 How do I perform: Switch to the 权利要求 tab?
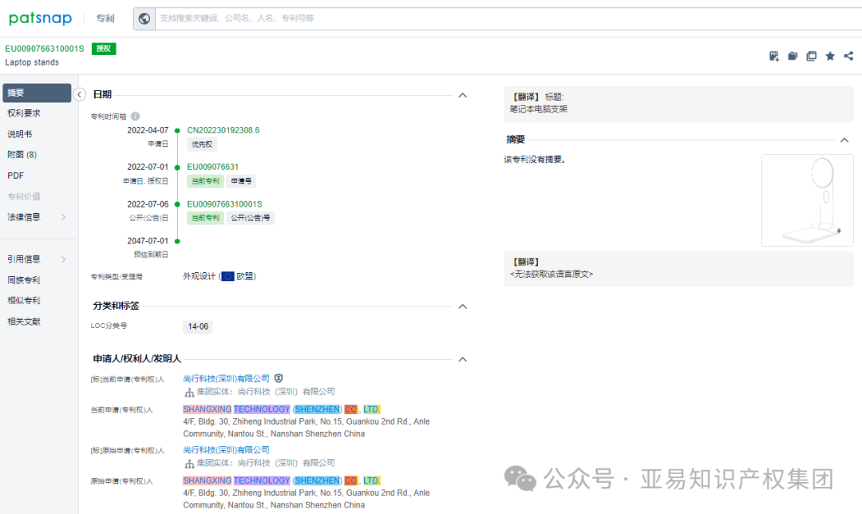pos(26,112)
